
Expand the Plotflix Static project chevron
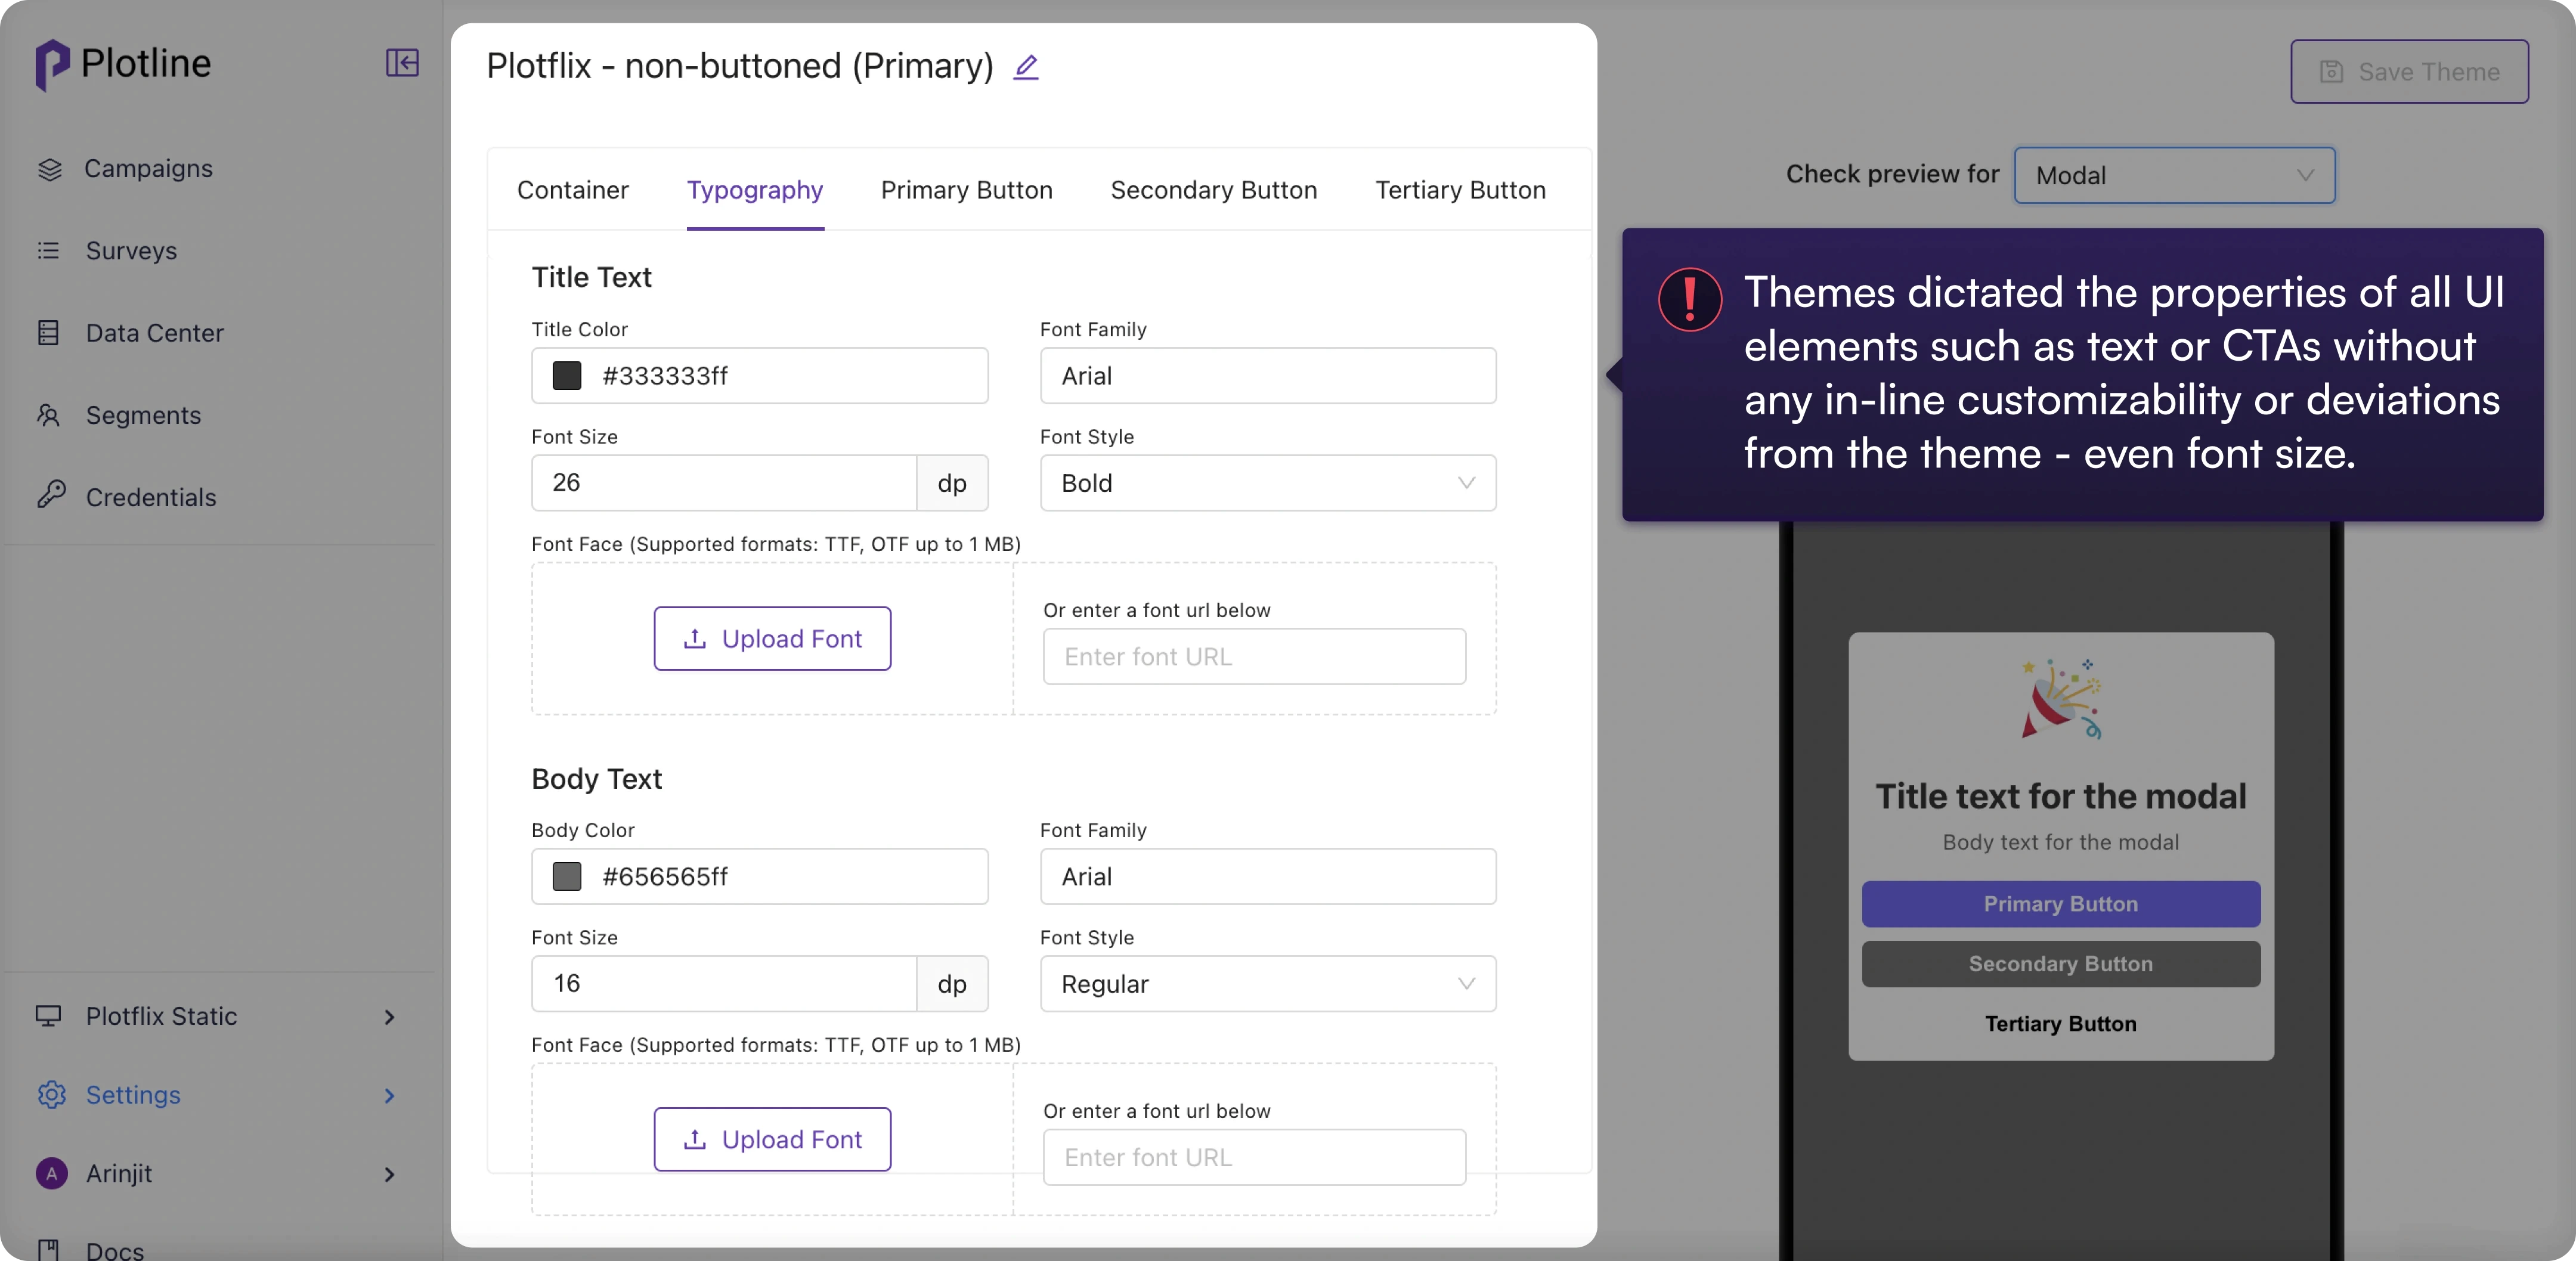point(389,1017)
